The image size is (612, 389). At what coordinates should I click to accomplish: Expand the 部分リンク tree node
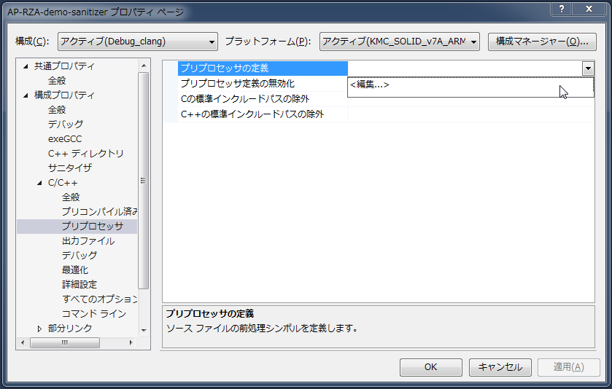click(40, 329)
